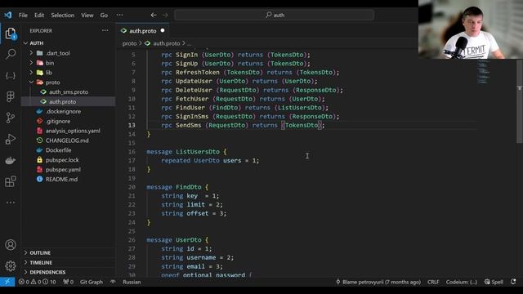Click proto in the breadcrumb path

(x=129, y=43)
